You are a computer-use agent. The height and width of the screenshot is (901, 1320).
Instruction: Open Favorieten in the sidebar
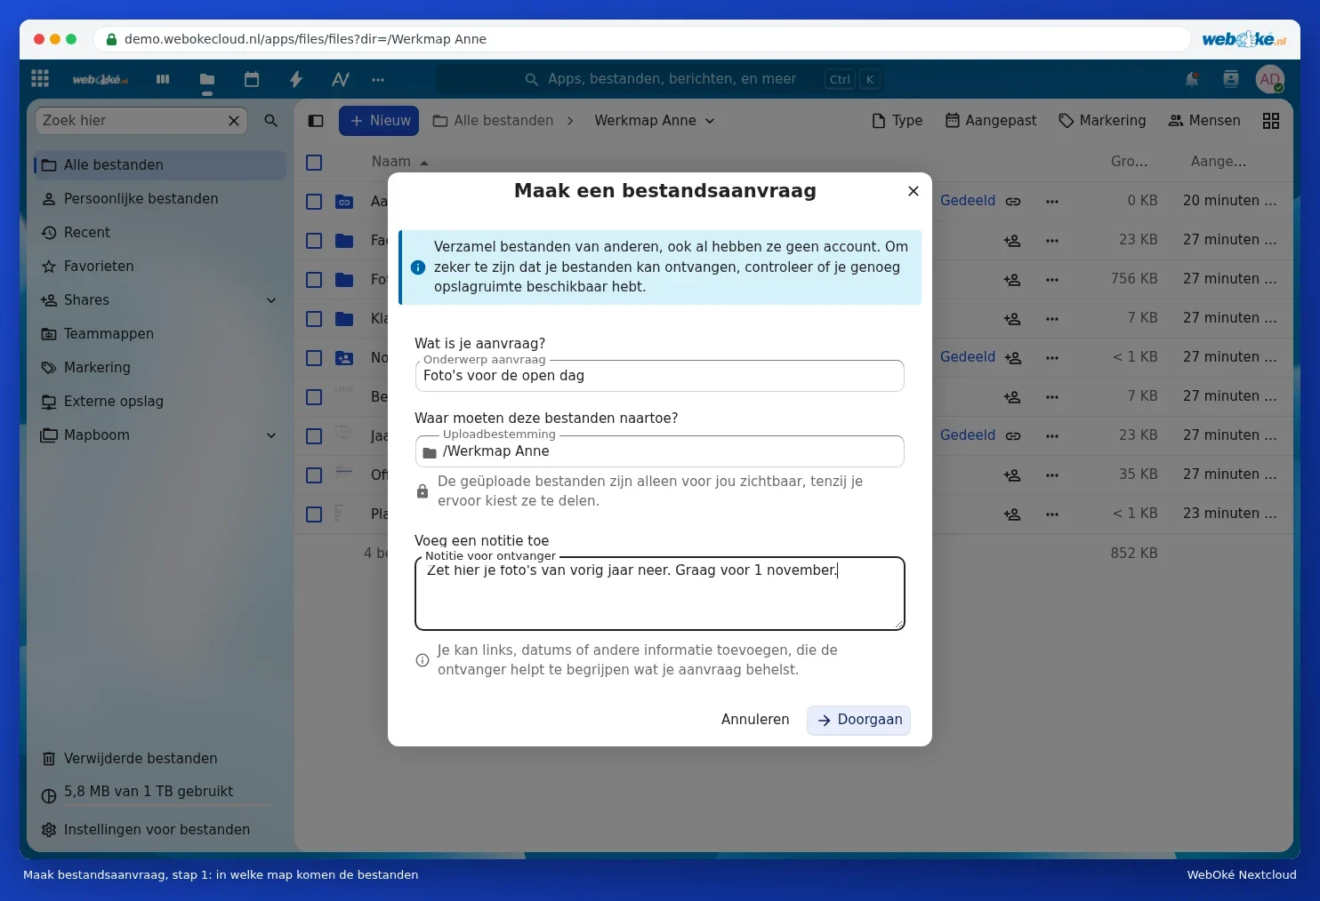click(x=160, y=267)
